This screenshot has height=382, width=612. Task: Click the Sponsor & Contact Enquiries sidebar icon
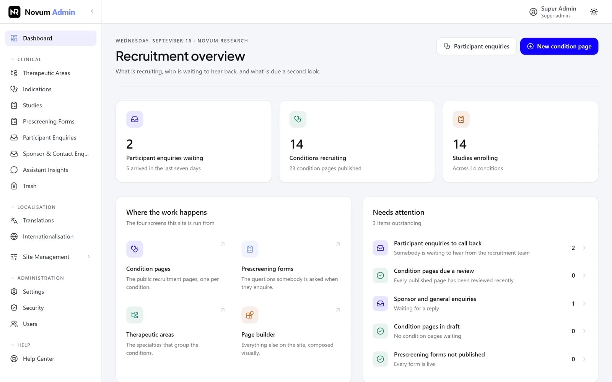coord(14,154)
